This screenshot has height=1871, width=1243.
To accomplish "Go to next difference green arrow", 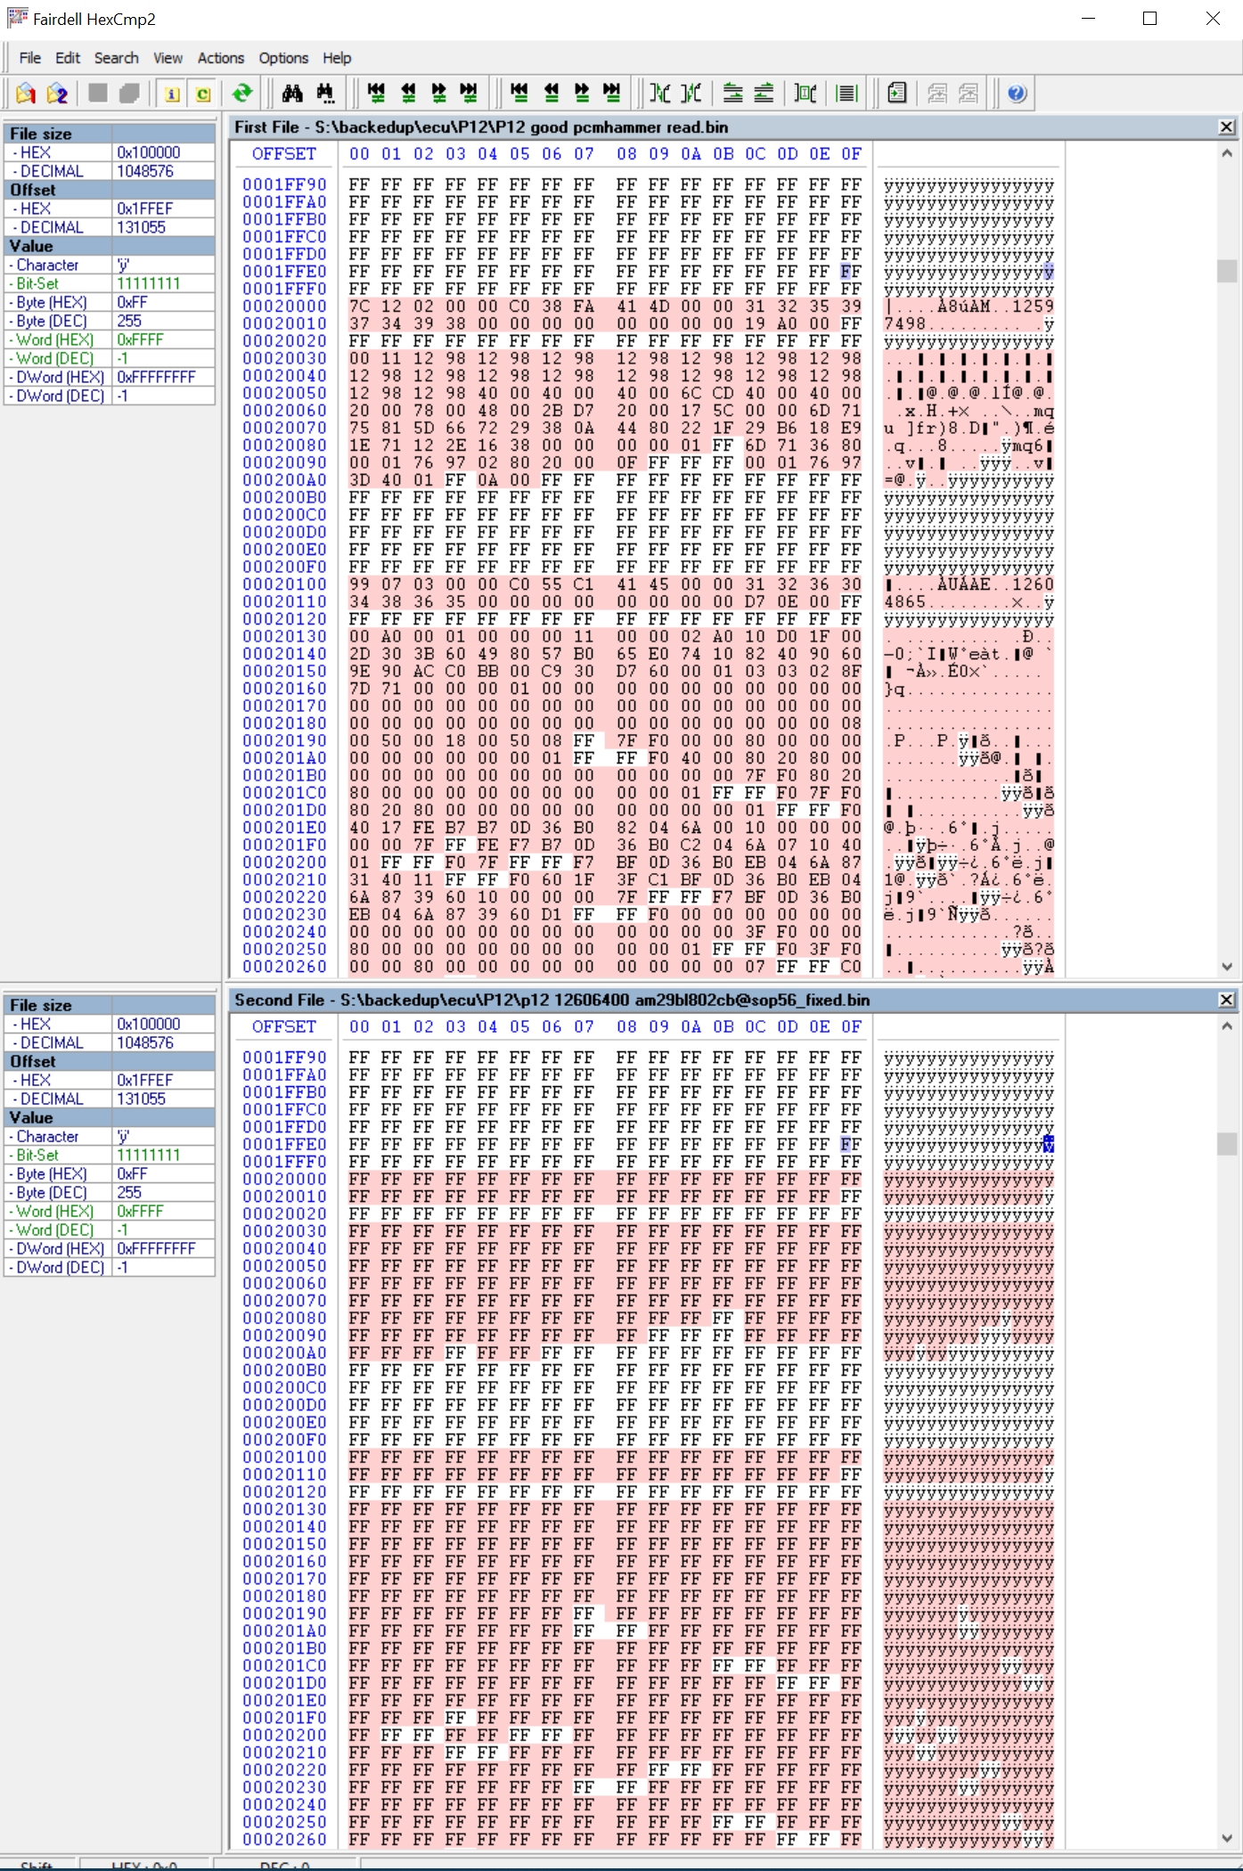I will [438, 93].
